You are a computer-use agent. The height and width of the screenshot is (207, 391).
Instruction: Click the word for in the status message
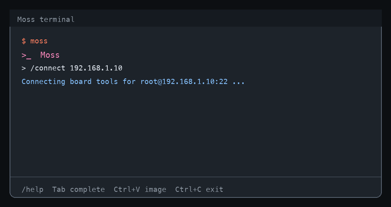(x=129, y=82)
